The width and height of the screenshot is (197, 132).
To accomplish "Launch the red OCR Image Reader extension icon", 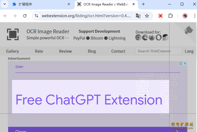I will click(161, 16).
